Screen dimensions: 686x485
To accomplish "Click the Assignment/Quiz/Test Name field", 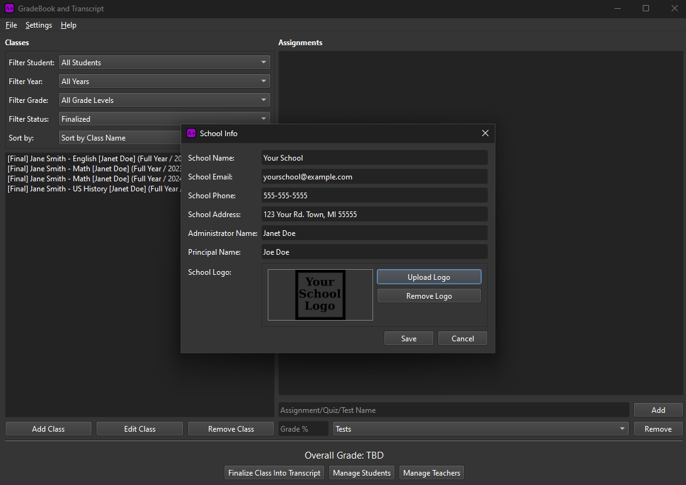I will click(454, 410).
